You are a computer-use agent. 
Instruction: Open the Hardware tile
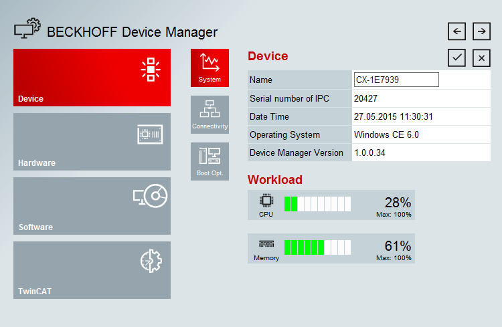[x=92, y=142]
